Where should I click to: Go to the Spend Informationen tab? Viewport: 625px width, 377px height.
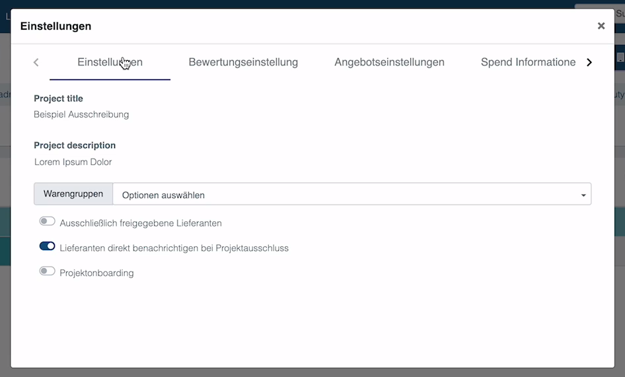pos(528,62)
